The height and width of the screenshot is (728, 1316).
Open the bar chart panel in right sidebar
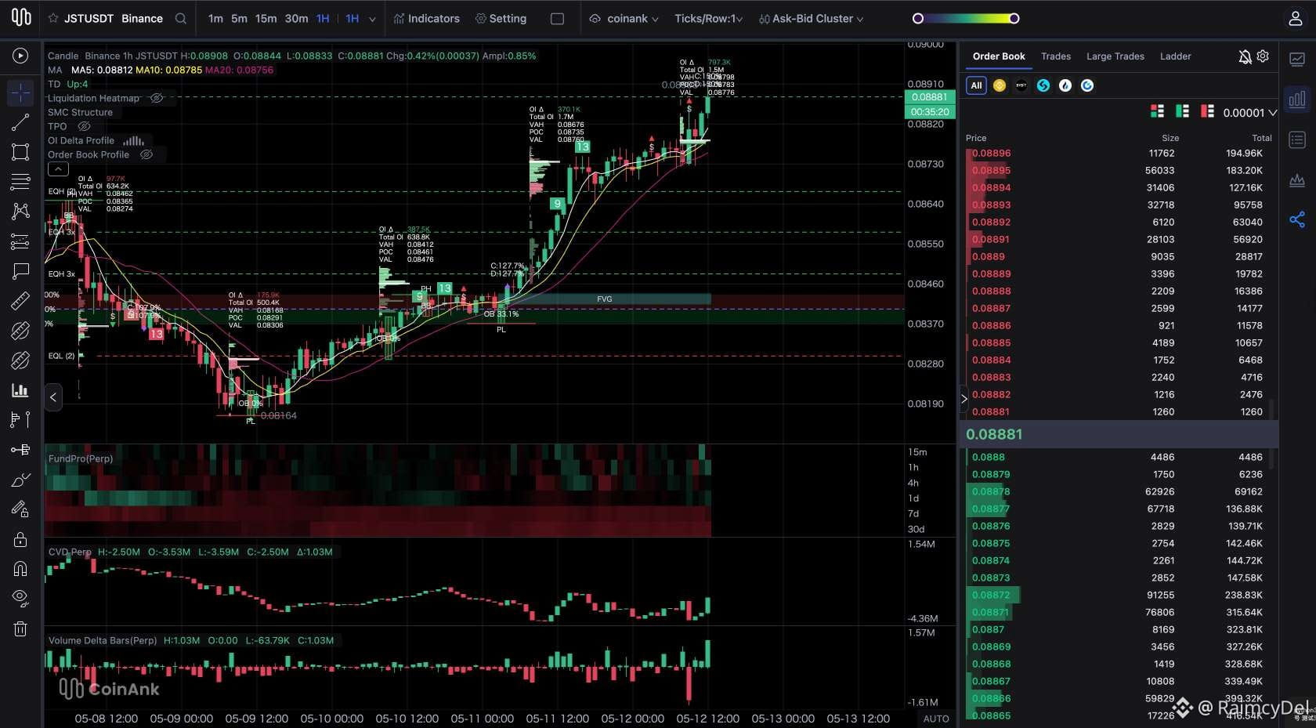click(x=1297, y=100)
